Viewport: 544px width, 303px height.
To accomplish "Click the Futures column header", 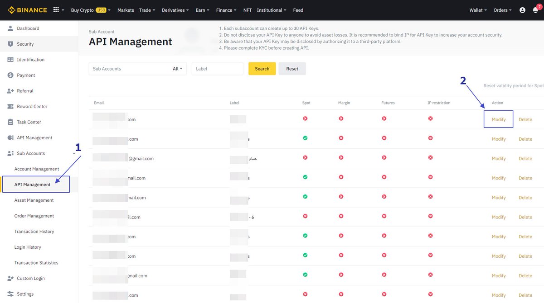I will click(388, 103).
